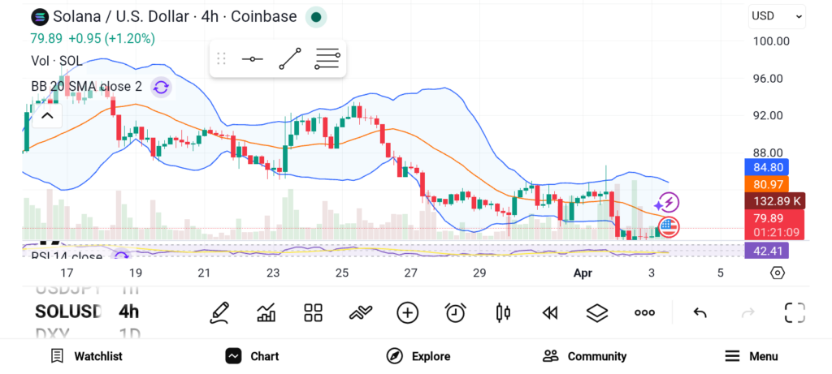This screenshot has width=832, height=374.
Task: Start bar replay with the rewind icon
Action: pyautogui.click(x=550, y=312)
